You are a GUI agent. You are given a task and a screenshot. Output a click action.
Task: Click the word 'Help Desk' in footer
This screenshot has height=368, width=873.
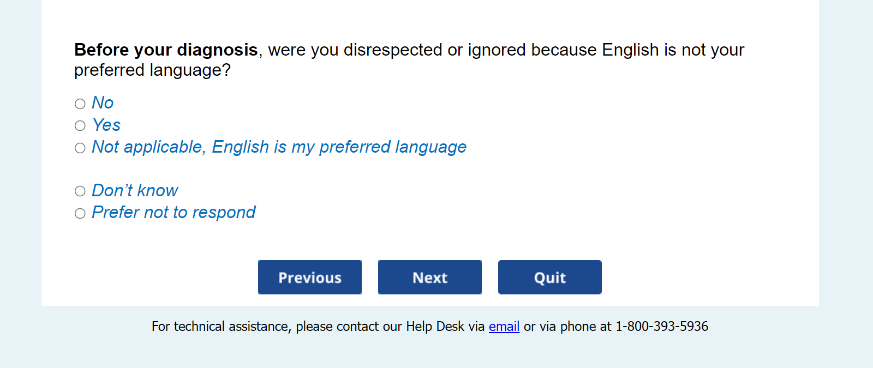click(x=435, y=327)
